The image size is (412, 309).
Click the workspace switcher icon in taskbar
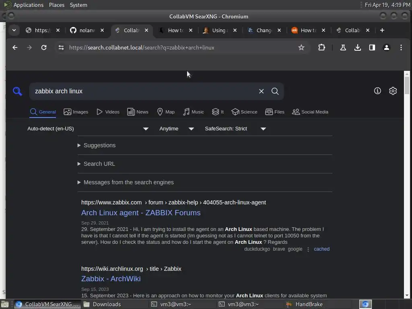tap(365, 304)
